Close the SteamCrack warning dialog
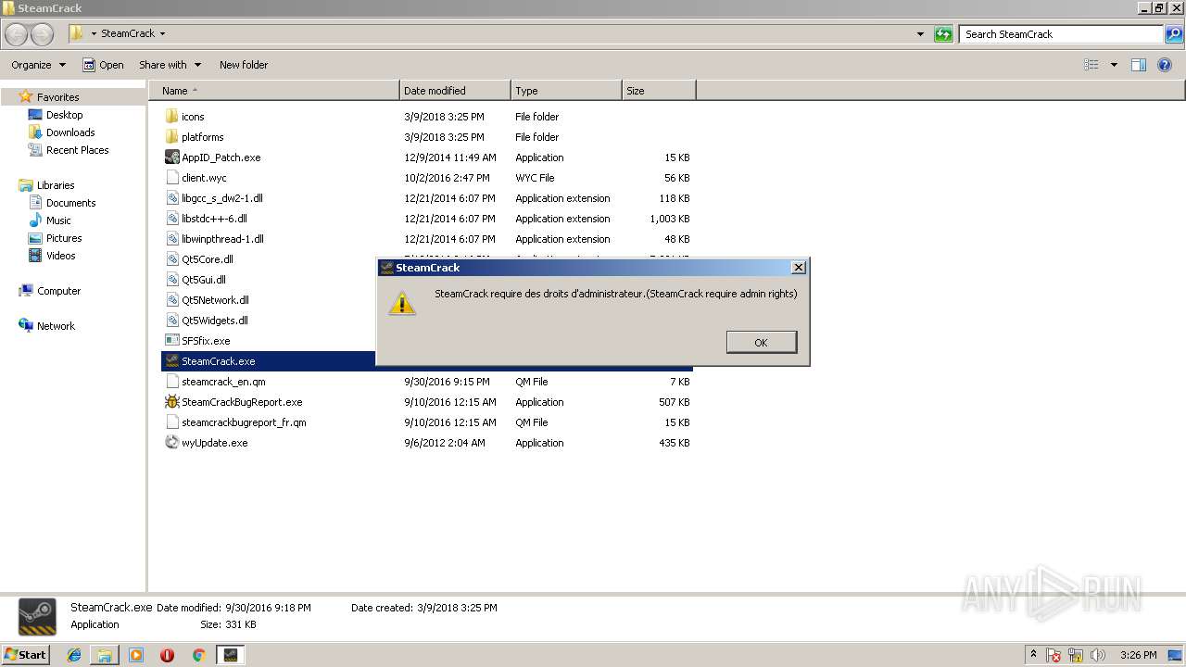This screenshot has height=667, width=1186. coord(799,268)
